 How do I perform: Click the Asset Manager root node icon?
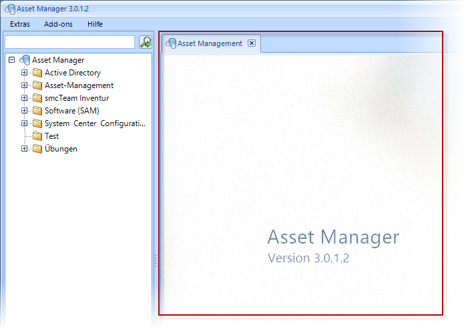click(x=25, y=60)
